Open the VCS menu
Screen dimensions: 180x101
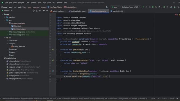(54, 3)
